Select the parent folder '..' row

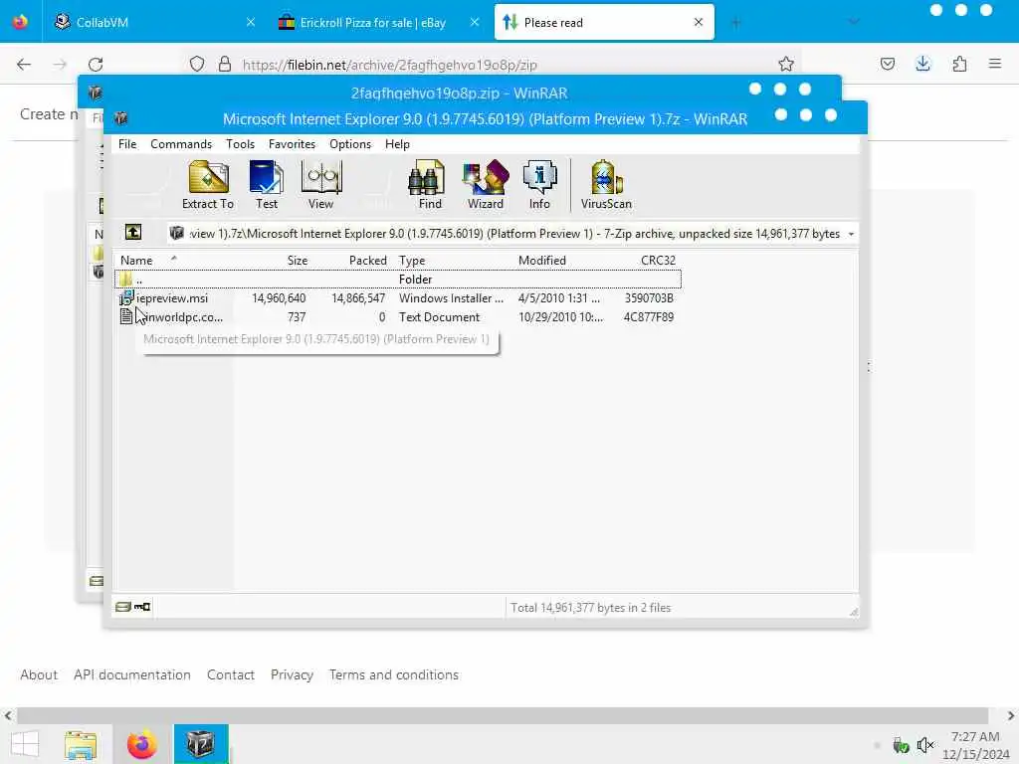coord(398,279)
